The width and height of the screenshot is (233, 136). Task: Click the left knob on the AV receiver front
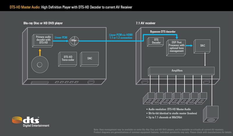pyautogui.click(x=145, y=82)
